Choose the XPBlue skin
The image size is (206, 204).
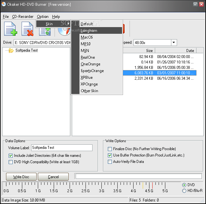97,77
